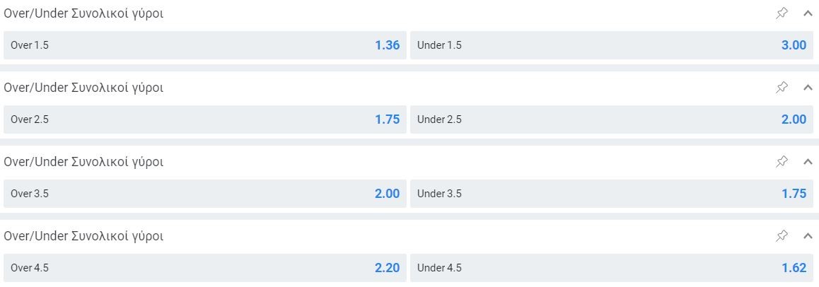Image resolution: width=819 pixels, height=287 pixels.
Task: Click third Over/Under Συνολικοί γύροι heading
Action: pyautogui.click(x=83, y=163)
